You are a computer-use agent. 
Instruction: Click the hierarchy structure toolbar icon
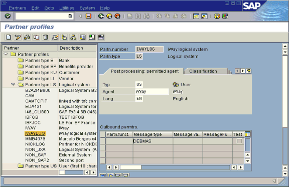click(73, 37)
